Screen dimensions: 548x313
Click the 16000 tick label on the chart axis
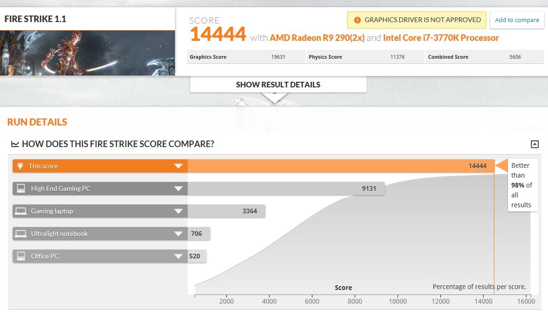point(526,301)
